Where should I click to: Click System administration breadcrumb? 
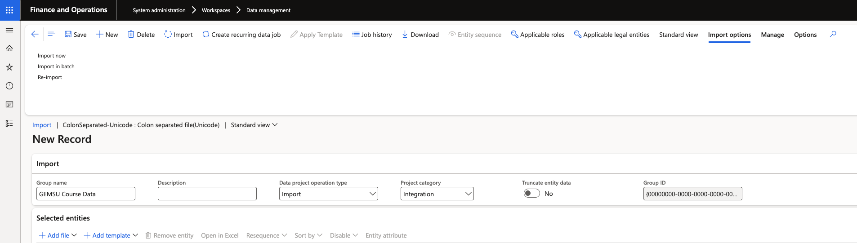pyautogui.click(x=159, y=10)
